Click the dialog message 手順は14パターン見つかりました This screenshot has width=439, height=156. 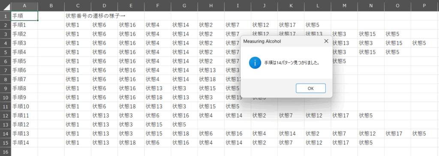(x=292, y=63)
